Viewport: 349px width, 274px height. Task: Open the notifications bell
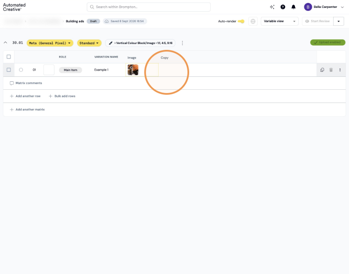click(x=293, y=7)
